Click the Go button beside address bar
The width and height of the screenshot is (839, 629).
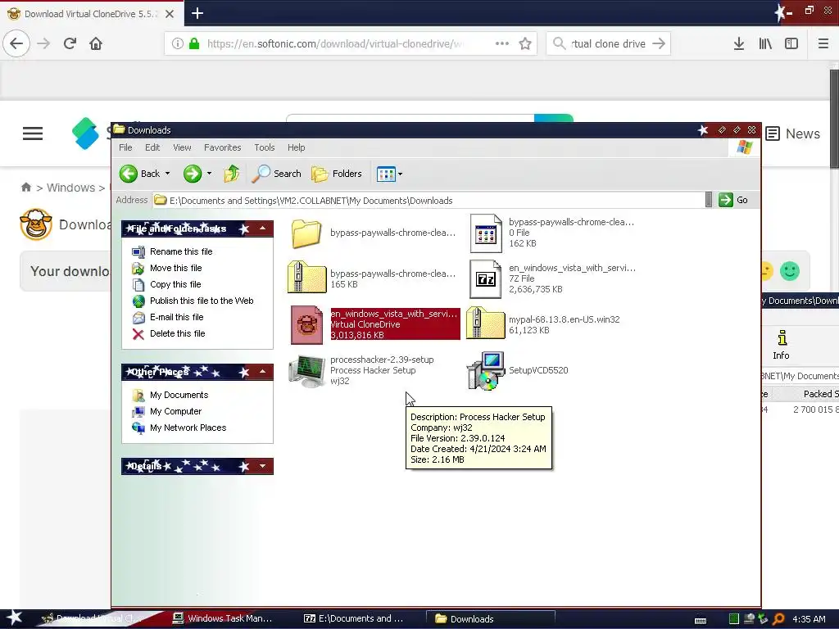coord(733,200)
